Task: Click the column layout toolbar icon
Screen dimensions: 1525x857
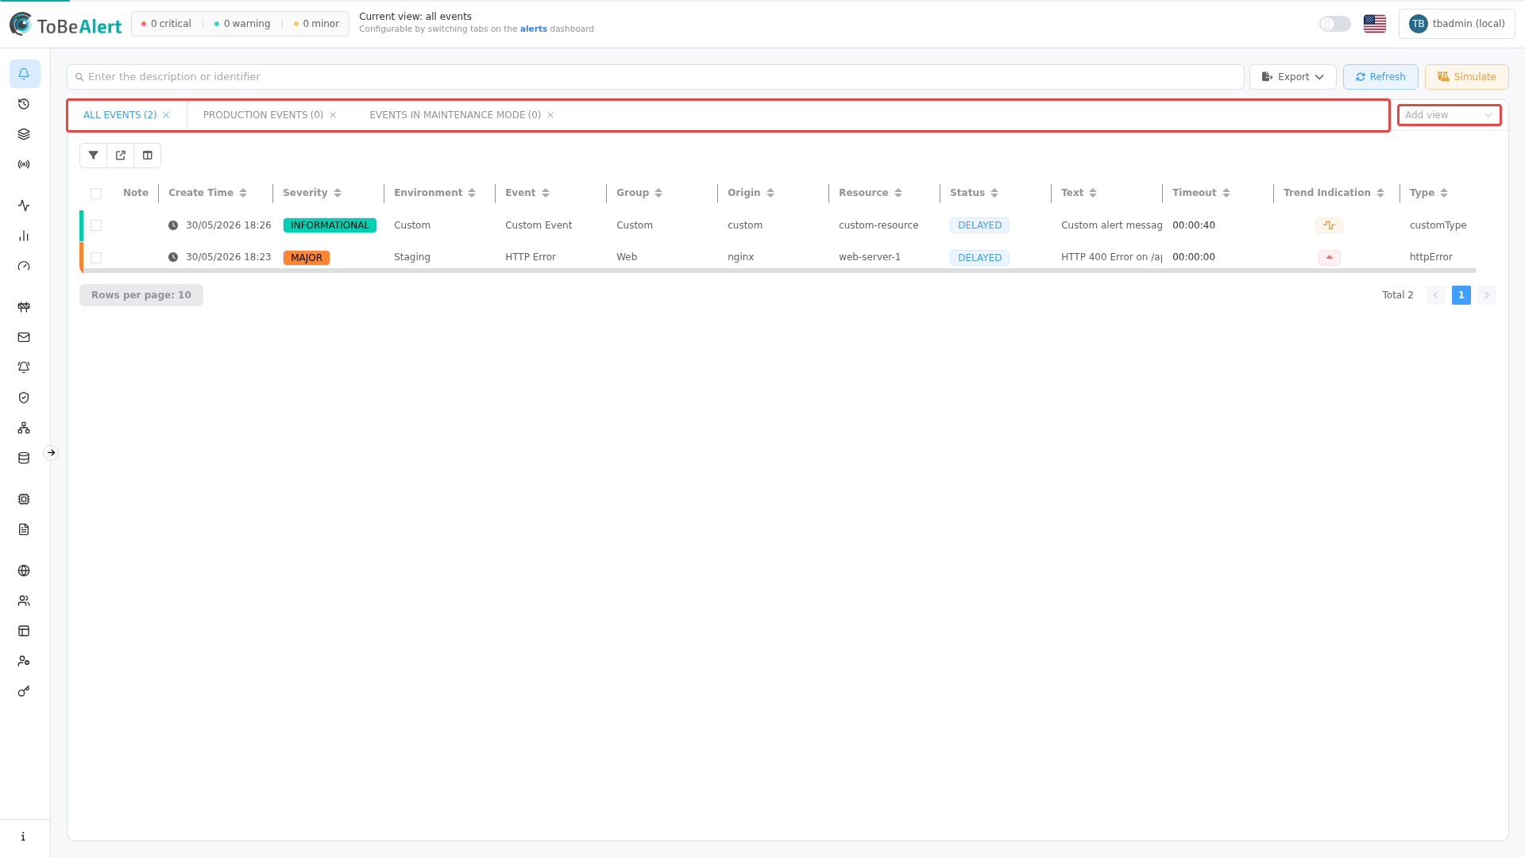Action: pos(148,156)
